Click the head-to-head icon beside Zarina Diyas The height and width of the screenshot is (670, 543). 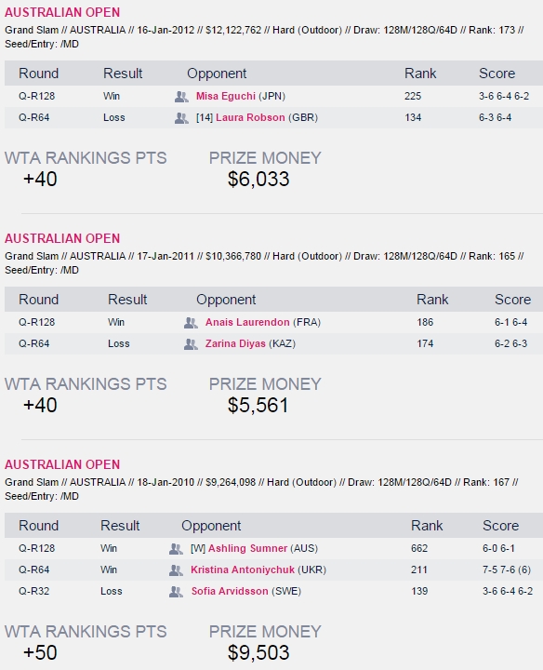coord(191,344)
